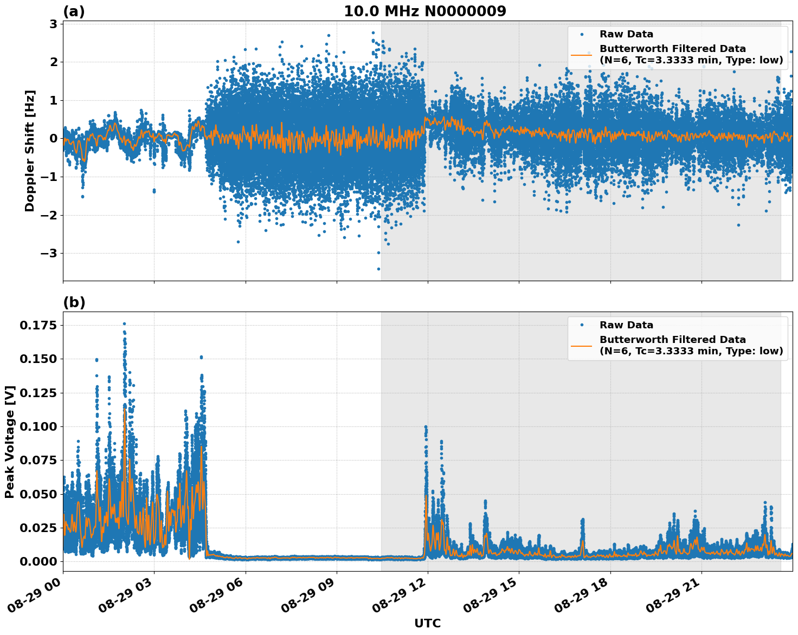This screenshot has height=635, width=798.
Task: Click the tall voltage peak before 08-29 03
Action: pos(124,323)
